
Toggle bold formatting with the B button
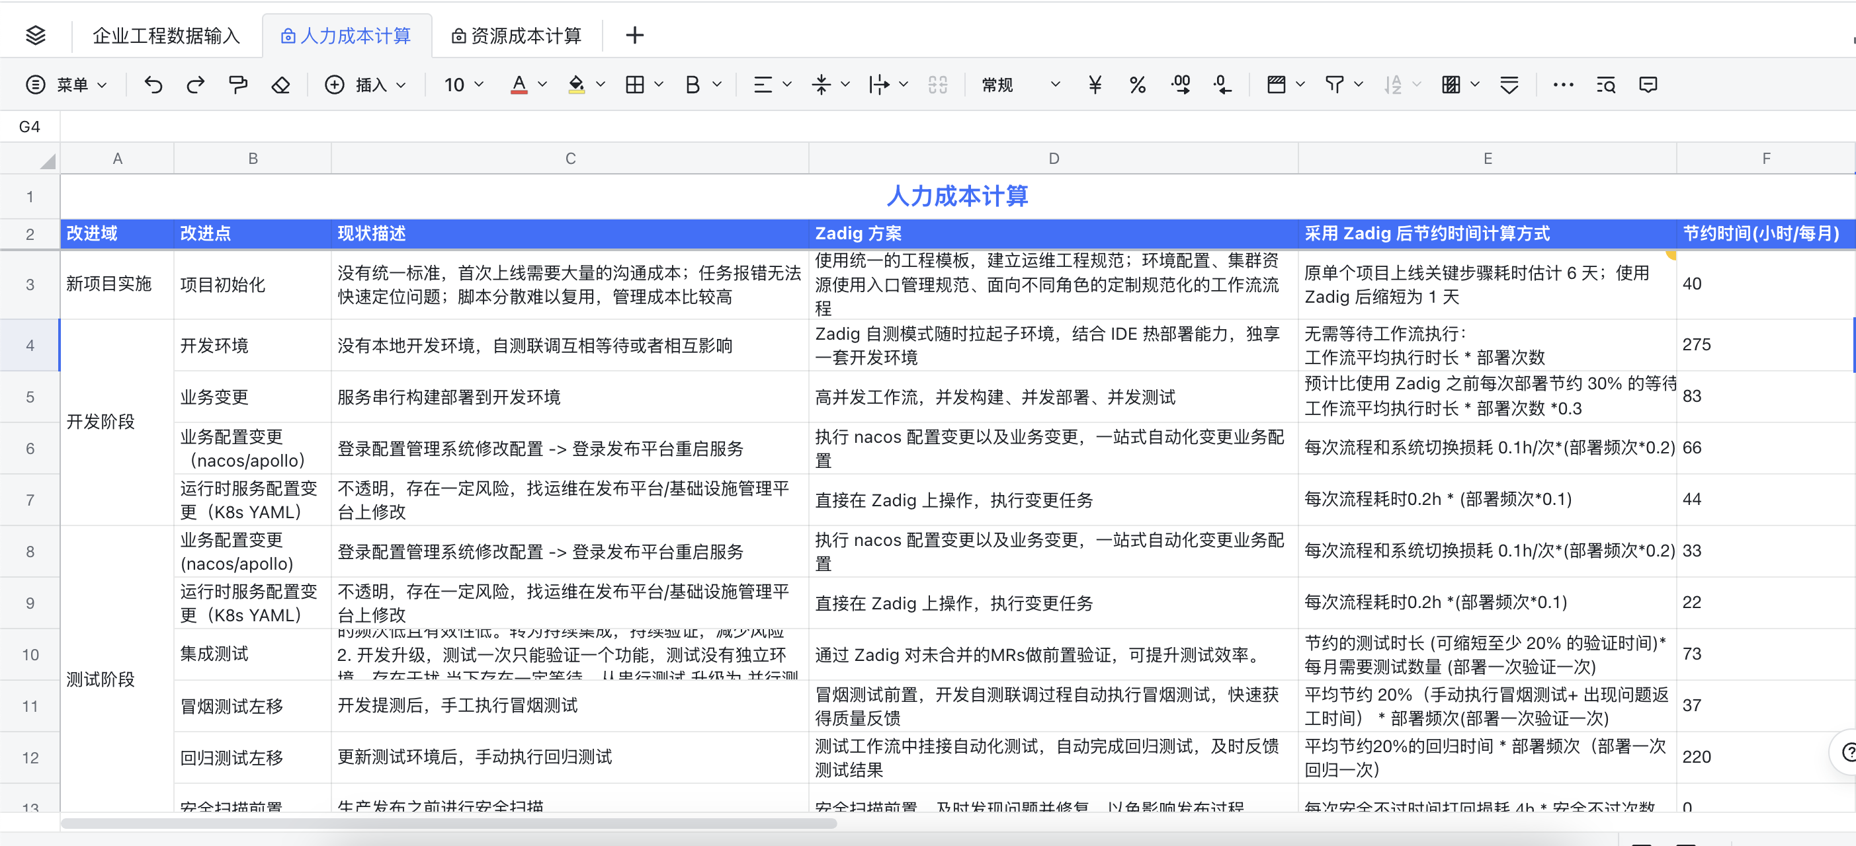pyautogui.click(x=693, y=85)
